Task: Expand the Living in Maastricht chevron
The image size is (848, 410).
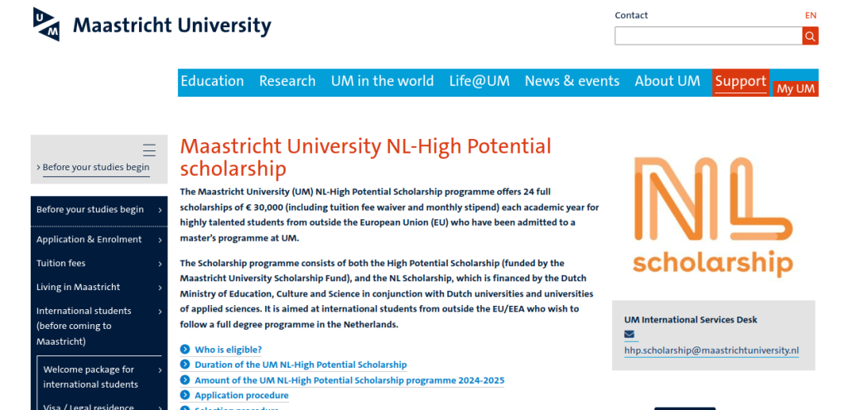Action: pos(160,288)
